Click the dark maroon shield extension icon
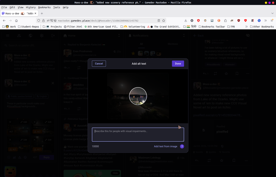276x177 pixels. tap(239, 21)
